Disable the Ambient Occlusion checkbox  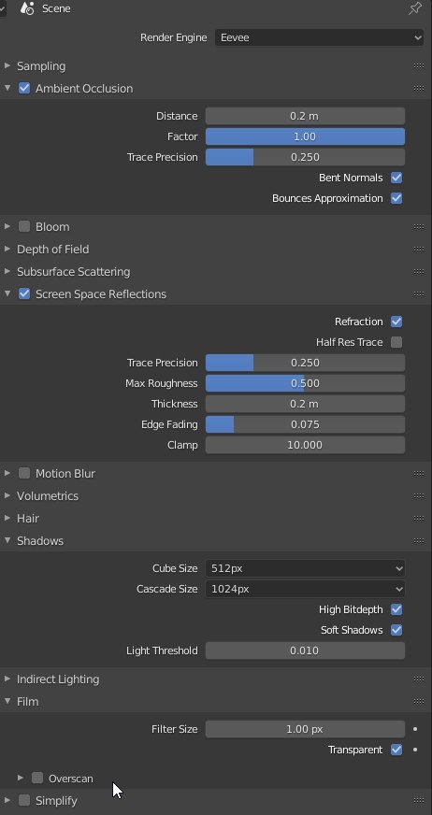click(x=24, y=89)
